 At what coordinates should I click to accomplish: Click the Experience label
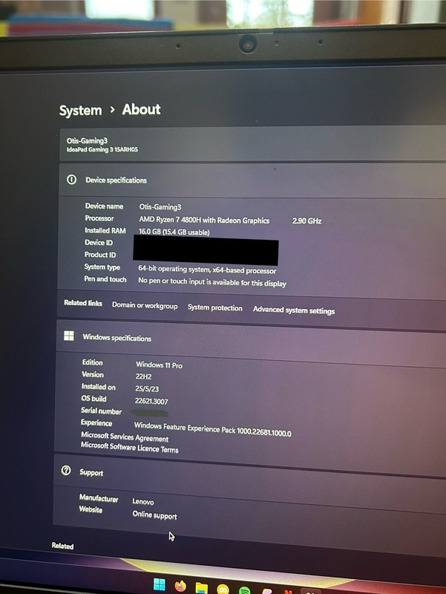click(96, 422)
